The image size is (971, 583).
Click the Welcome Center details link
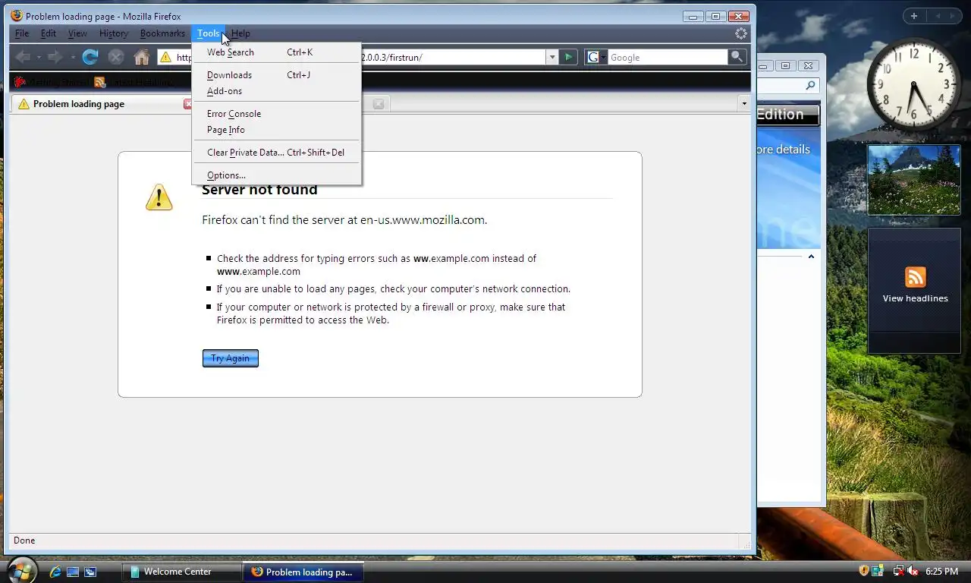click(x=783, y=150)
